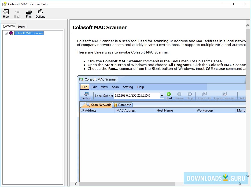This screenshot has height=187, width=251.
Task: Select Colasoft MAC Scanner in Contents tree
Action: pyautogui.click(x=29, y=33)
